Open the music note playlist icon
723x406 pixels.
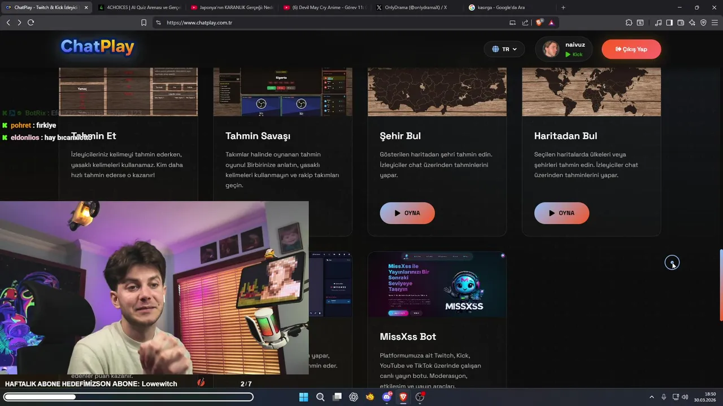[x=658, y=23]
